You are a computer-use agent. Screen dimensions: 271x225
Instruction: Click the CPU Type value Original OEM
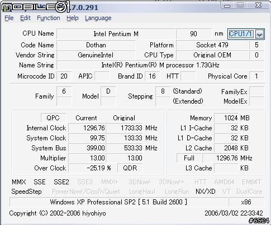pos(212,55)
